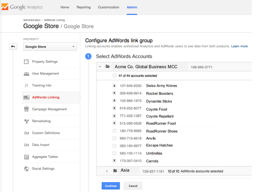The image size is (256, 192).
Task: Uncheck the Coyote Food account checkbox
Action: click(114, 108)
